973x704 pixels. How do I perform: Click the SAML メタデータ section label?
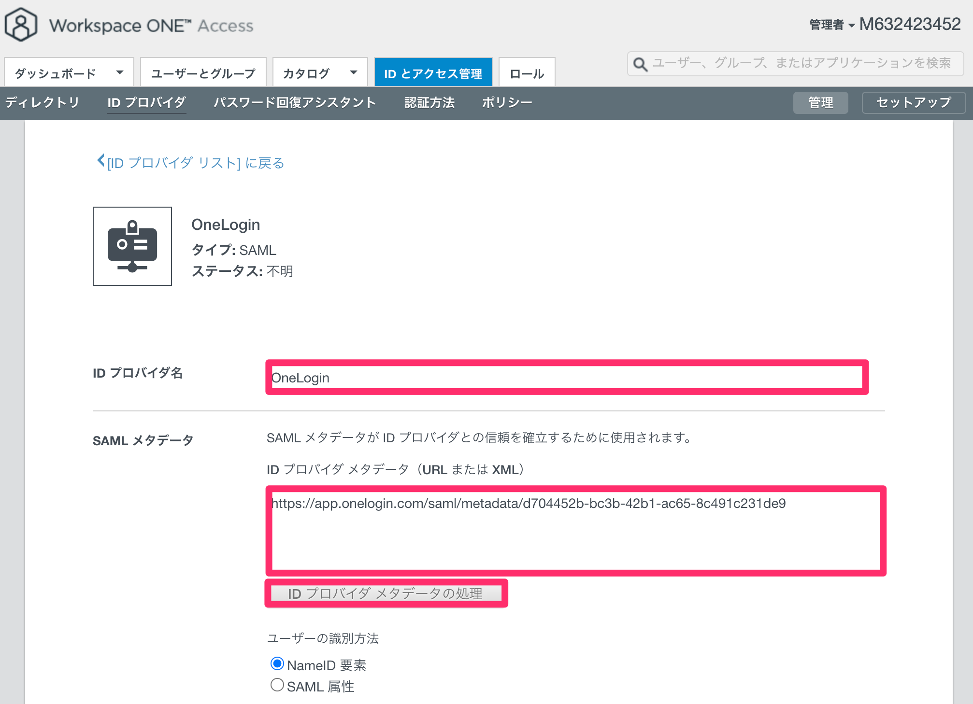tap(143, 440)
